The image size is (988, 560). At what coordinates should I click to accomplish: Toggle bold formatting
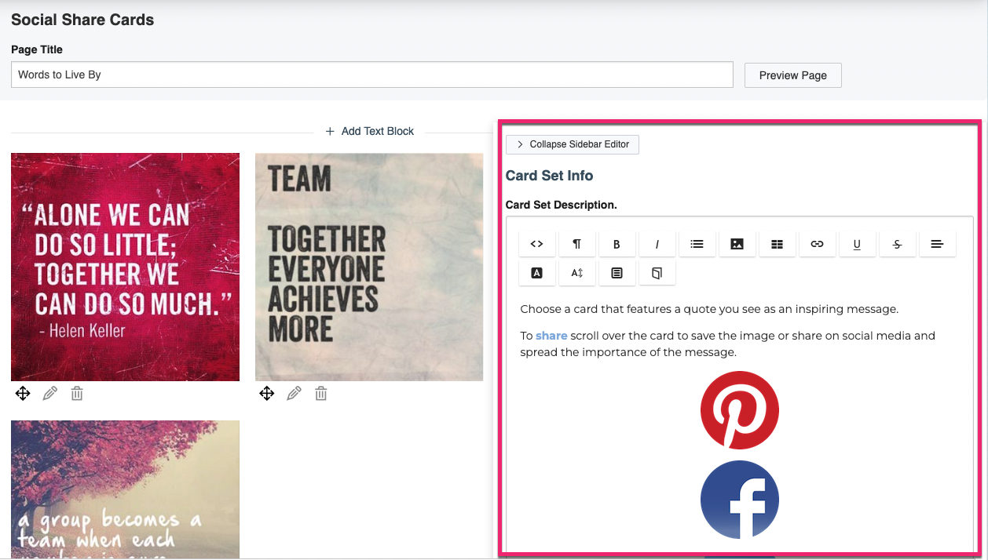pyautogui.click(x=617, y=243)
